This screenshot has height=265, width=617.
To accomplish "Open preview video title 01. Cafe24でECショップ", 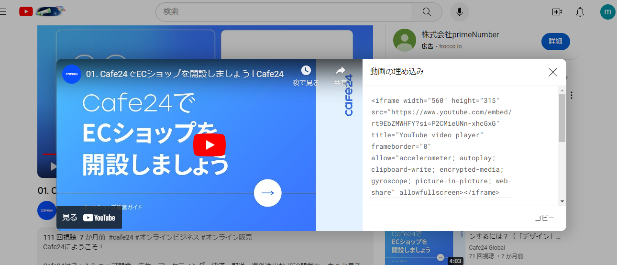I will [185, 74].
